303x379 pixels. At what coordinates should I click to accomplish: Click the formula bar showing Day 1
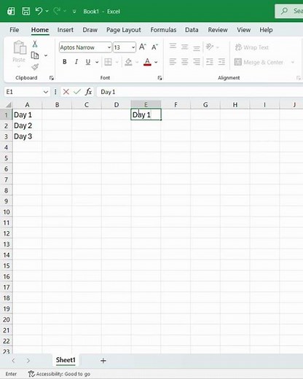pyautogui.click(x=200, y=92)
